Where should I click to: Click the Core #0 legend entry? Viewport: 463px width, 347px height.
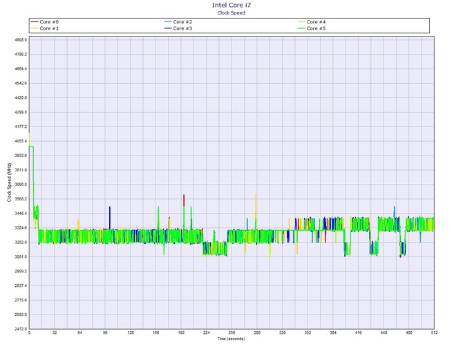(45, 22)
